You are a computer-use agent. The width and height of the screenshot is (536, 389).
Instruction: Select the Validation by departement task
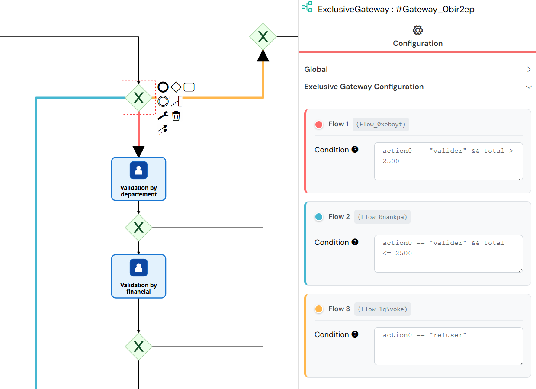[x=138, y=179]
